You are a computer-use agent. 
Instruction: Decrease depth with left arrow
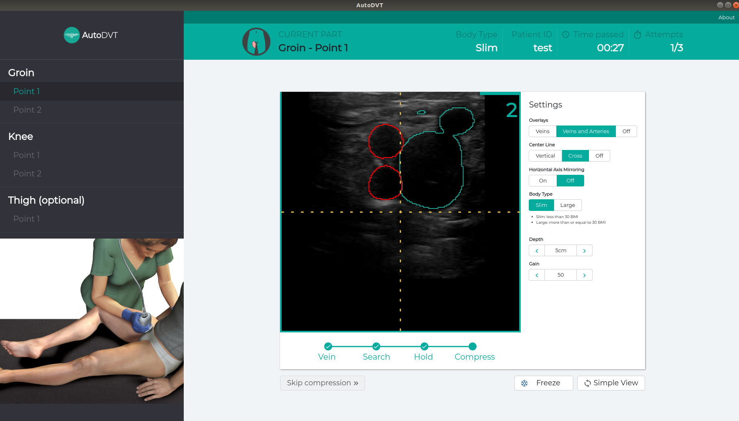pos(537,251)
